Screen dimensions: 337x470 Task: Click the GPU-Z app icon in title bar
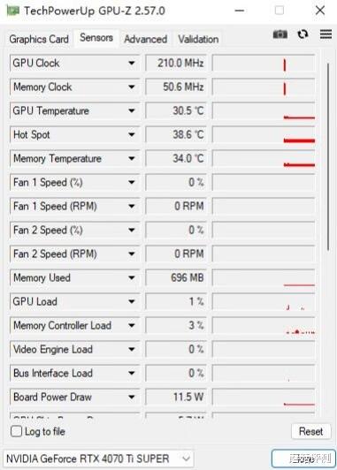[x=13, y=11]
